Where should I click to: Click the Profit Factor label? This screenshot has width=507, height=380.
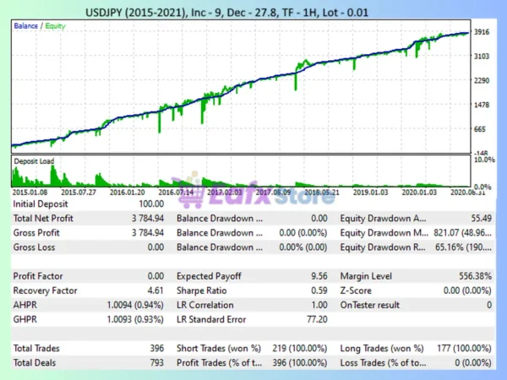(38, 276)
